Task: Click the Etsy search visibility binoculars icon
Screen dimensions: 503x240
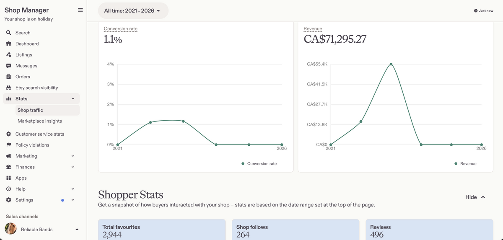Action: [8, 88]
